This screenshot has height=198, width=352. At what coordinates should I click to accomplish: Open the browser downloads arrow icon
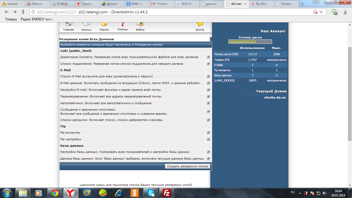[345, 12]
